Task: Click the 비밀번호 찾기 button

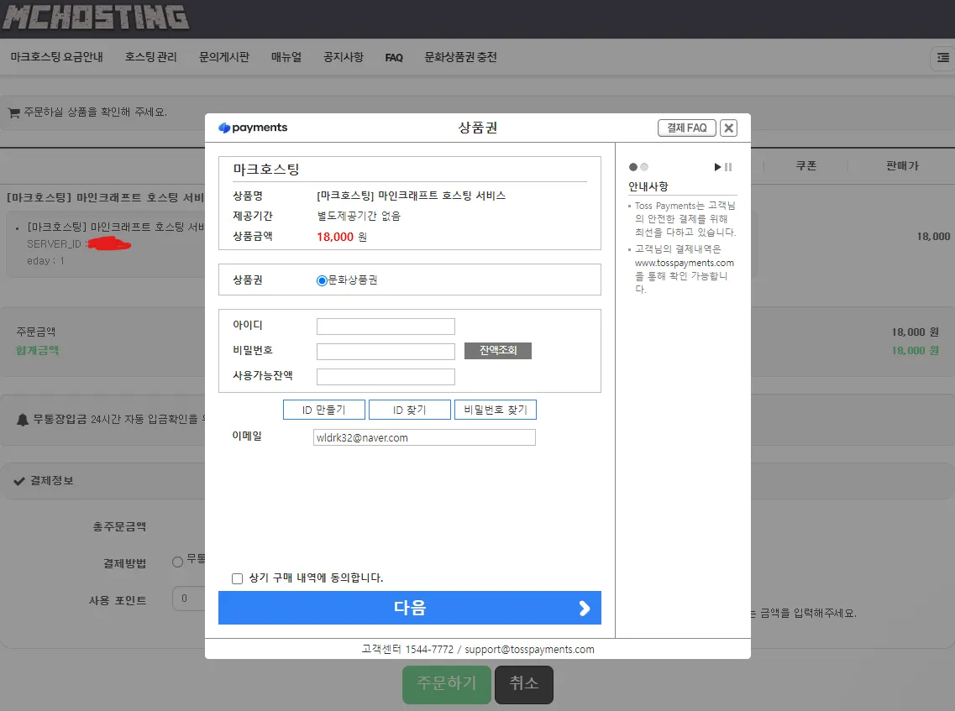Action: pos(496,410)
